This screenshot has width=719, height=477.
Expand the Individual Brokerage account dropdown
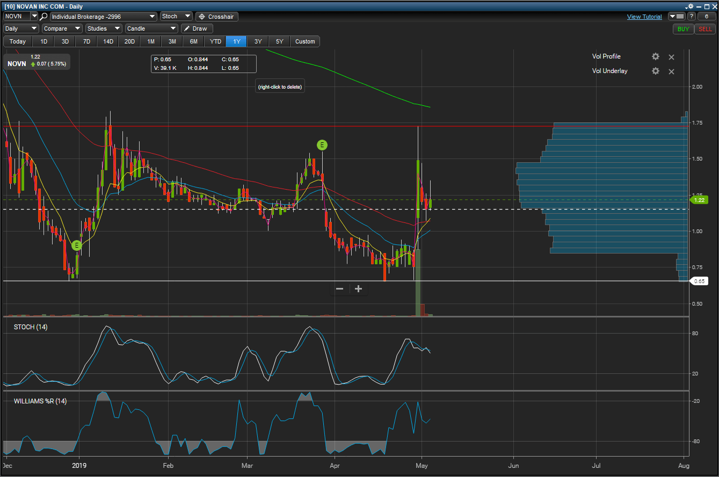point(104,17)
